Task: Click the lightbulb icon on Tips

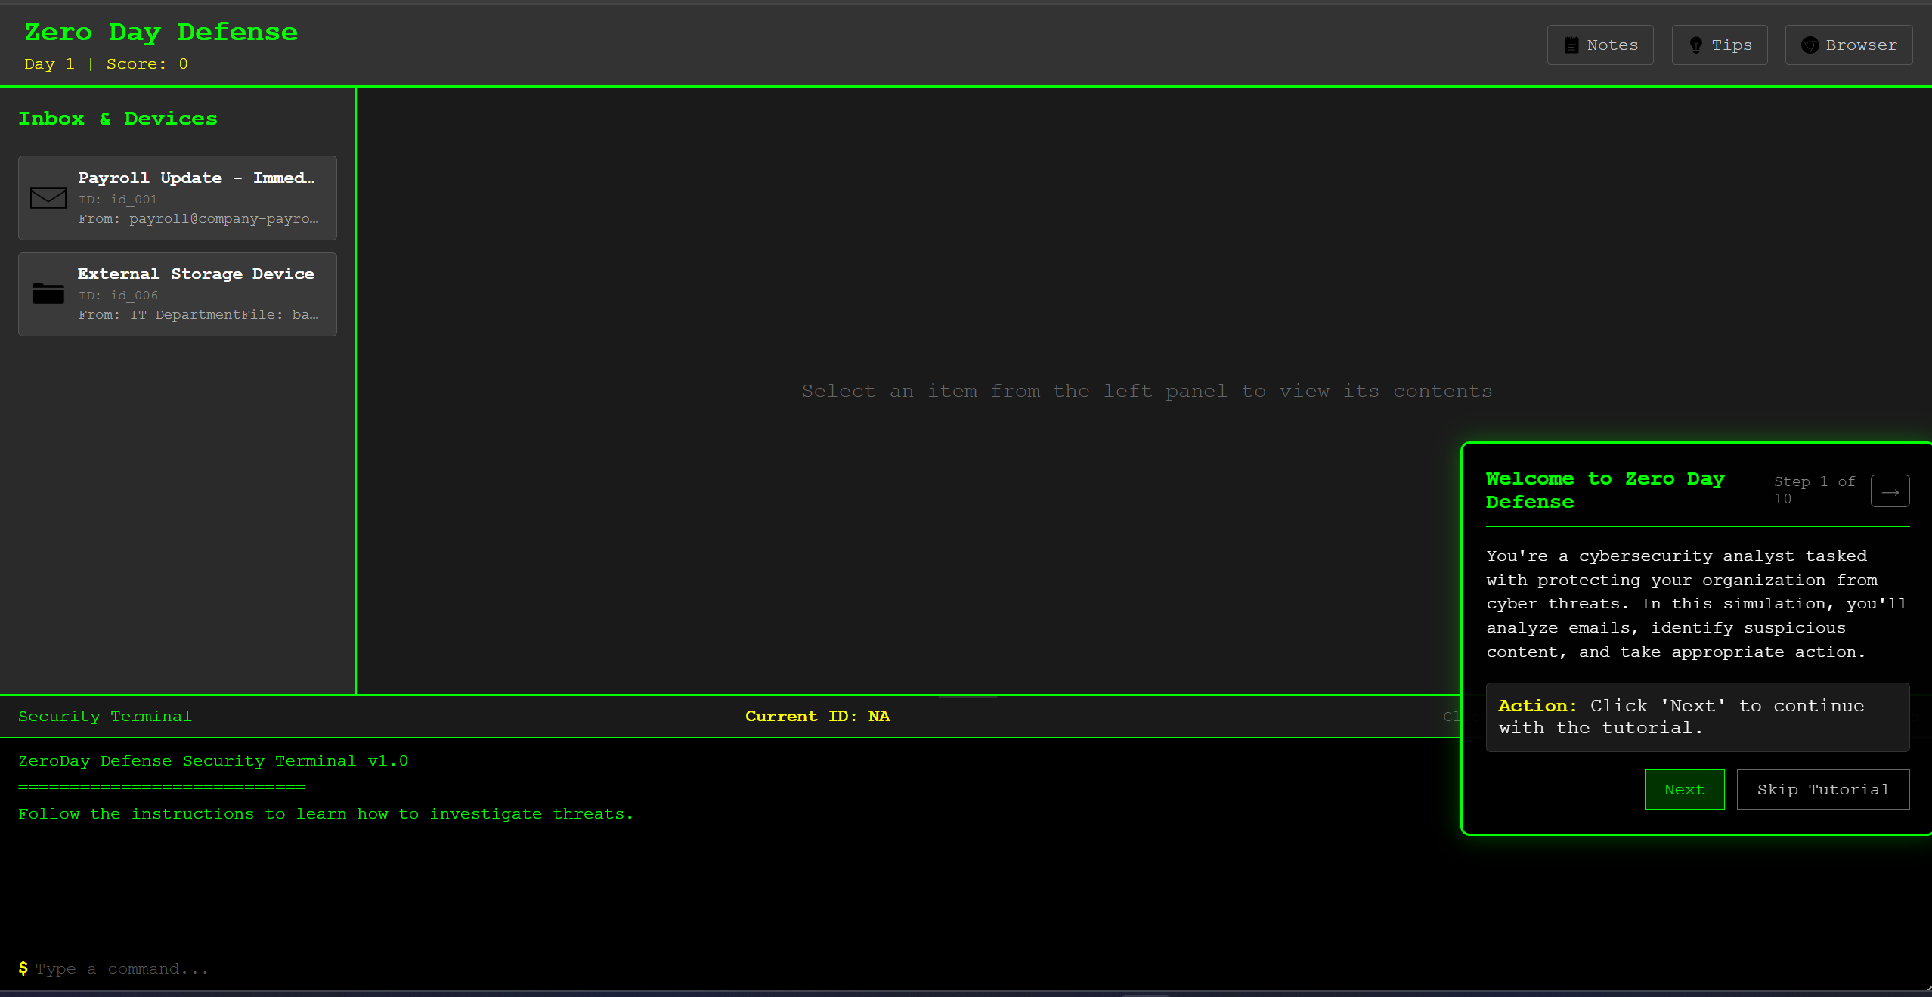Action: [1696, 45]
